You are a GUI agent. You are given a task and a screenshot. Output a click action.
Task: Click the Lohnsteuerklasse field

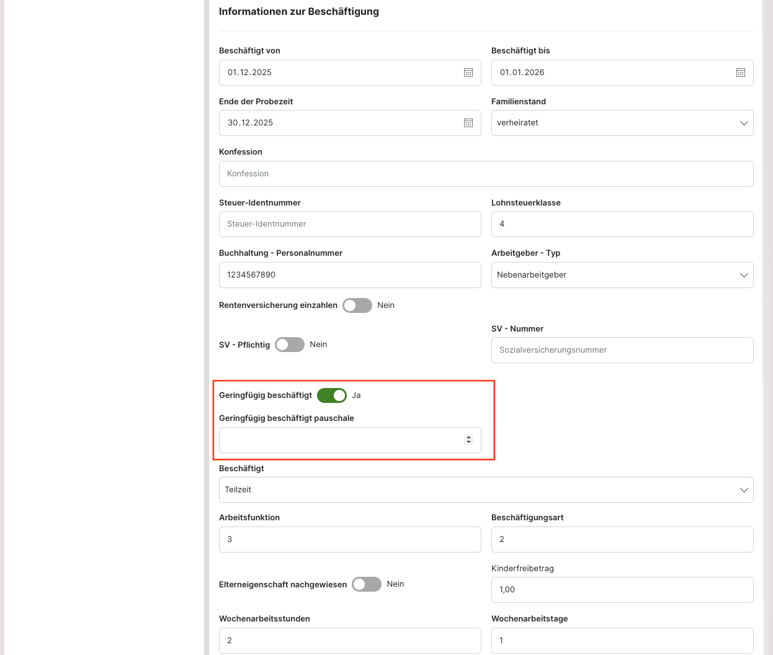coord(622,224)
